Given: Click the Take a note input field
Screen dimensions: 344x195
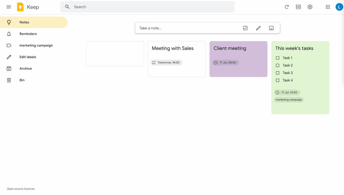Looking at the screenshot, I should (186, 28).
